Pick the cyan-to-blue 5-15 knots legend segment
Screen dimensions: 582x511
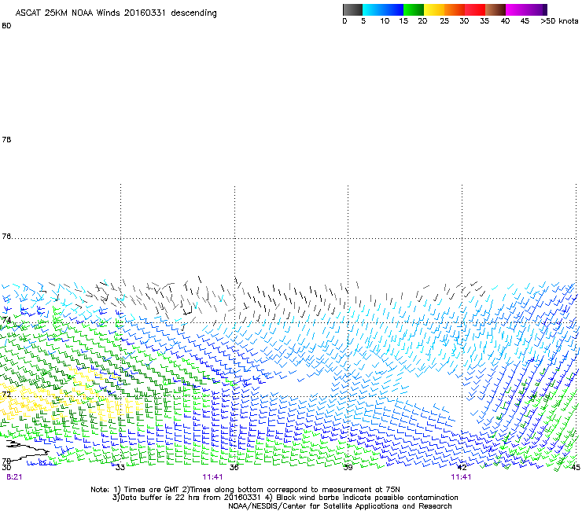coord(383,9)
